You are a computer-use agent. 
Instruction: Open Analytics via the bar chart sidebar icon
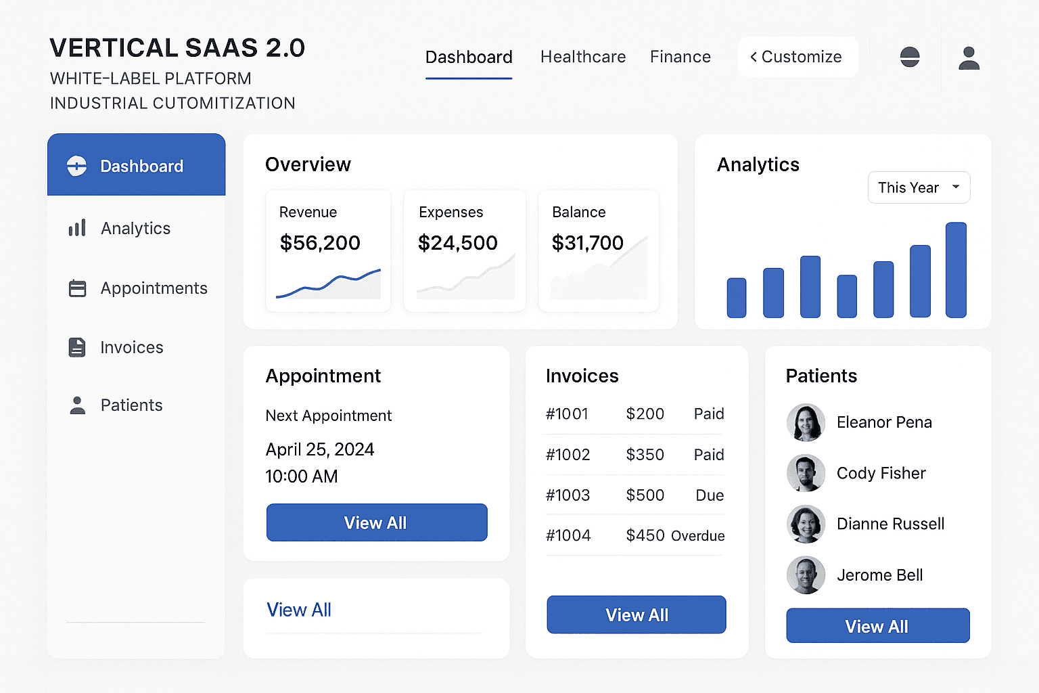[x=76, y=228]
